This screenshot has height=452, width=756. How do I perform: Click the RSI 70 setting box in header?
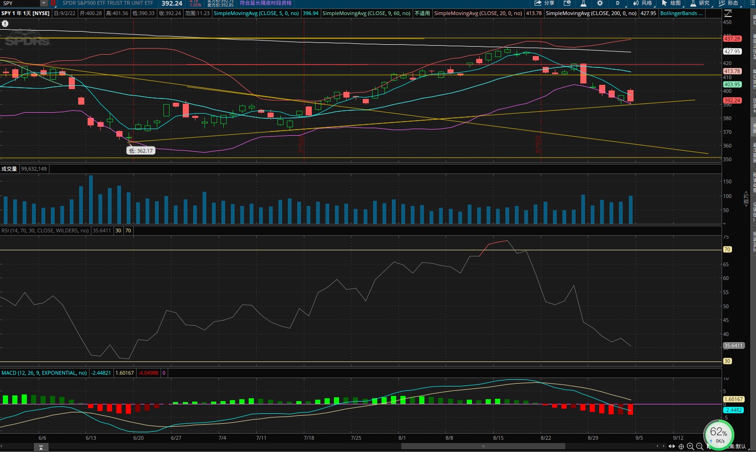[x=128, y=230]
